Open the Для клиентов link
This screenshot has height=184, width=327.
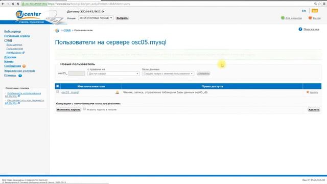point(293,18)
